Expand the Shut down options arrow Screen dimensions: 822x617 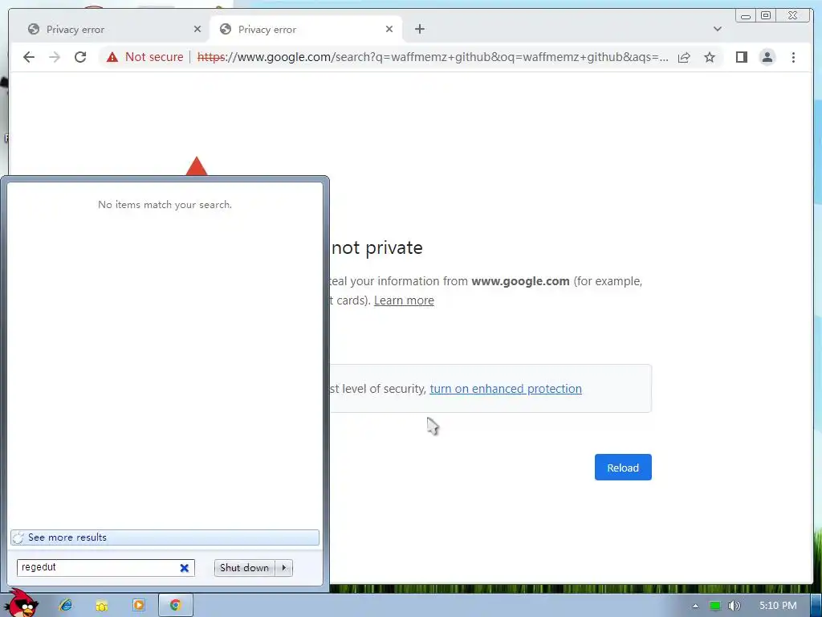(284, 568)
